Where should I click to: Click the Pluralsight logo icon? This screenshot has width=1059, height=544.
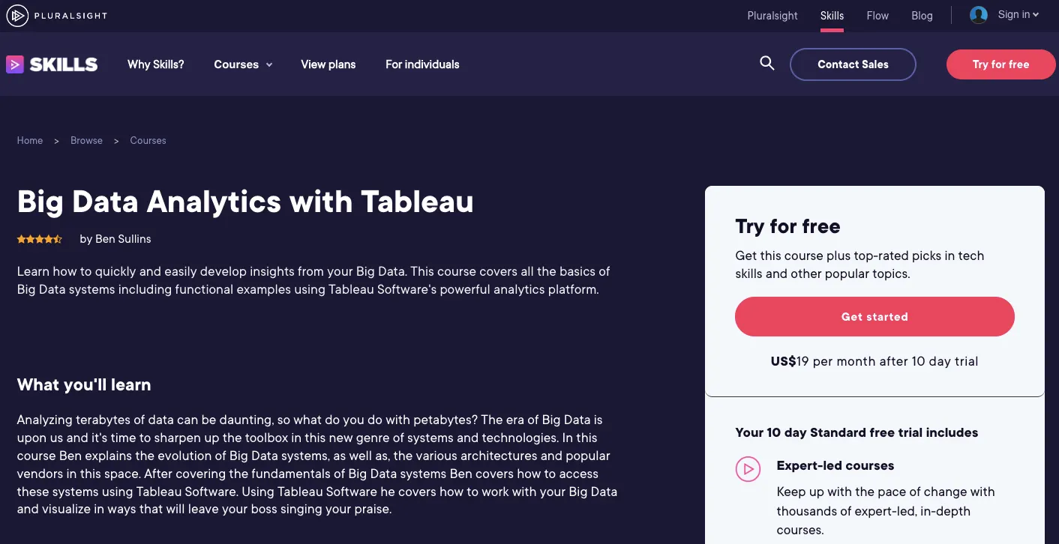[17, 16]
